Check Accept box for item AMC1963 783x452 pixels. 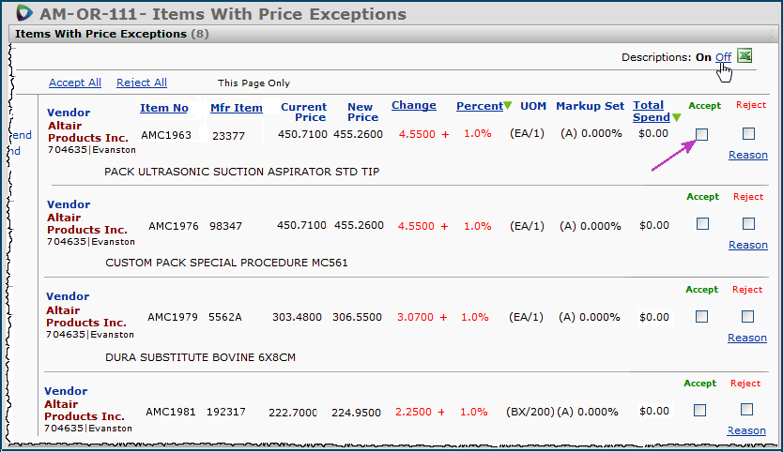click(x=701, y=134)
